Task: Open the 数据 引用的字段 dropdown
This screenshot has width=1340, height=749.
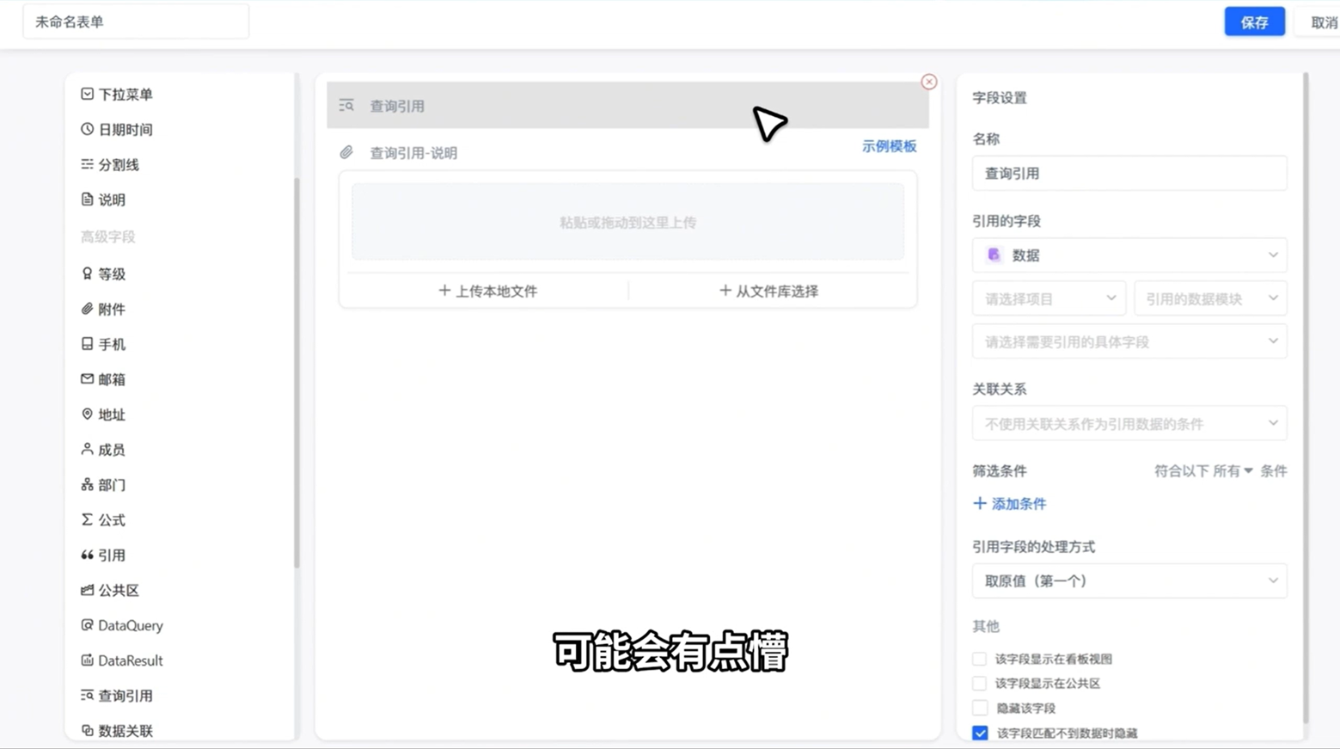Action: 1129,255
